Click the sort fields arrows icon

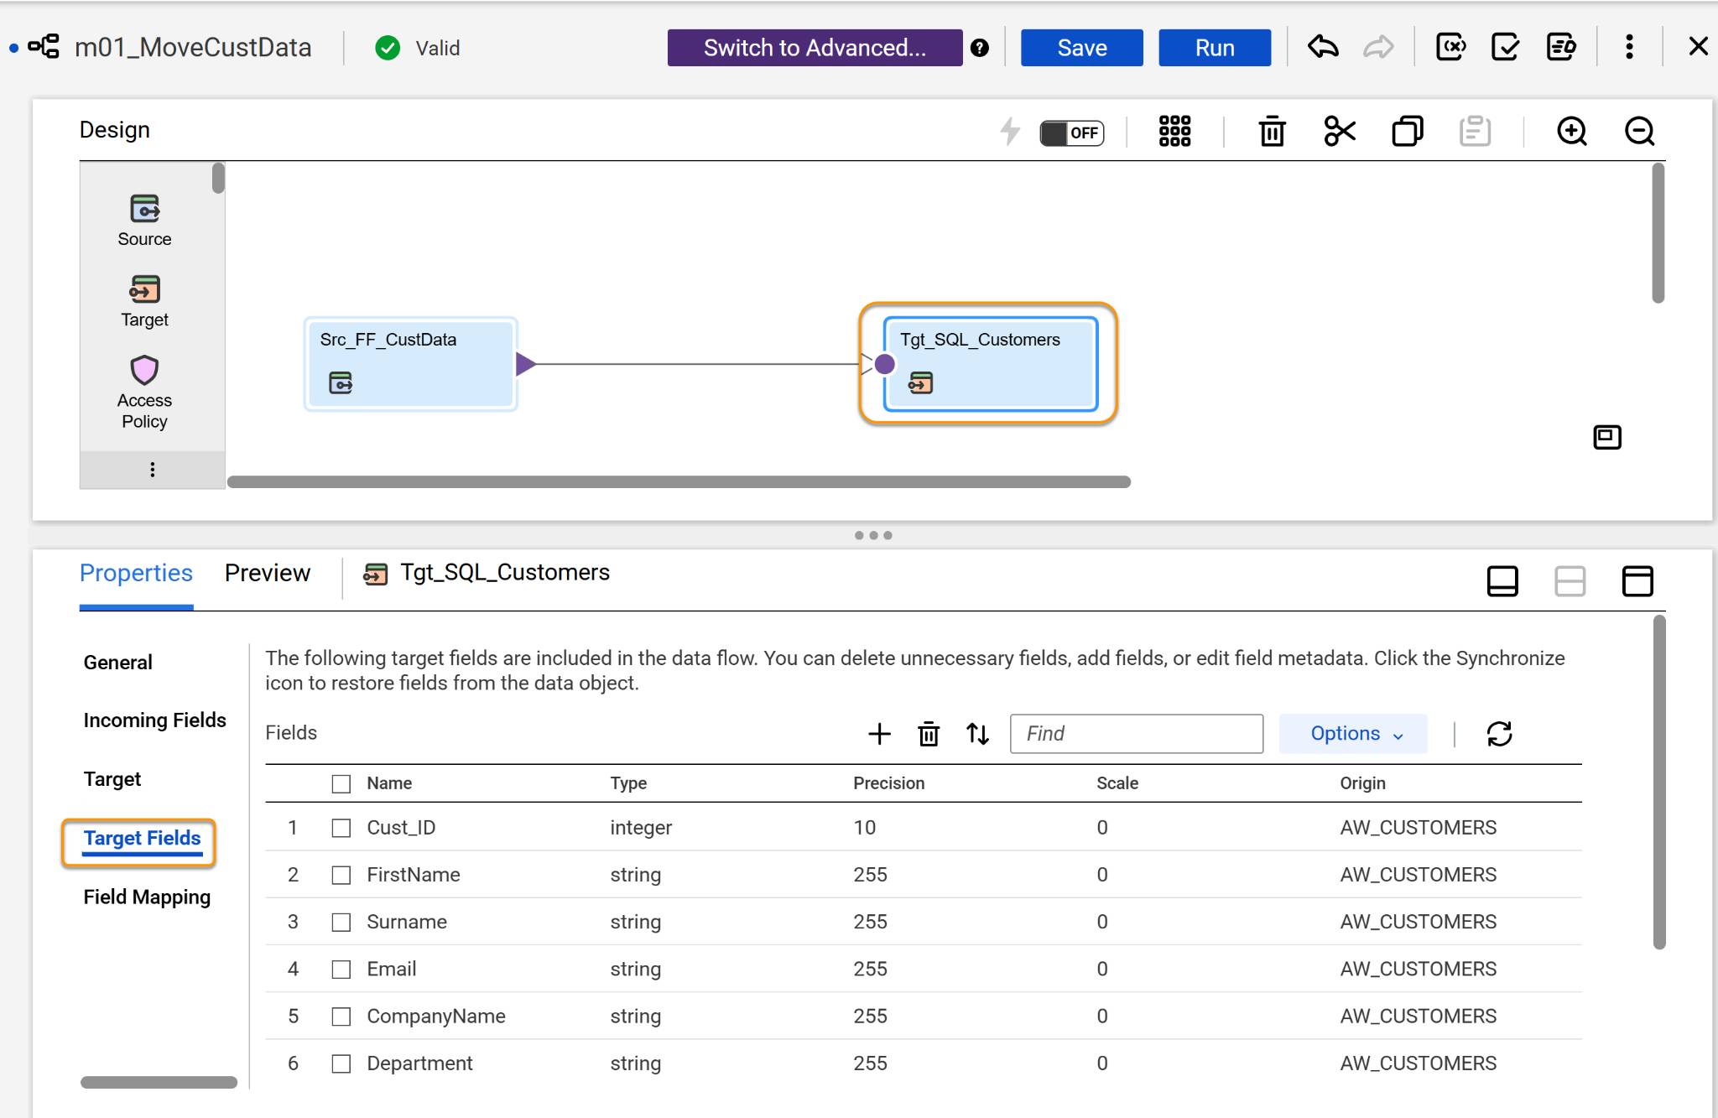pyautogui.click(x=977, y=734)
